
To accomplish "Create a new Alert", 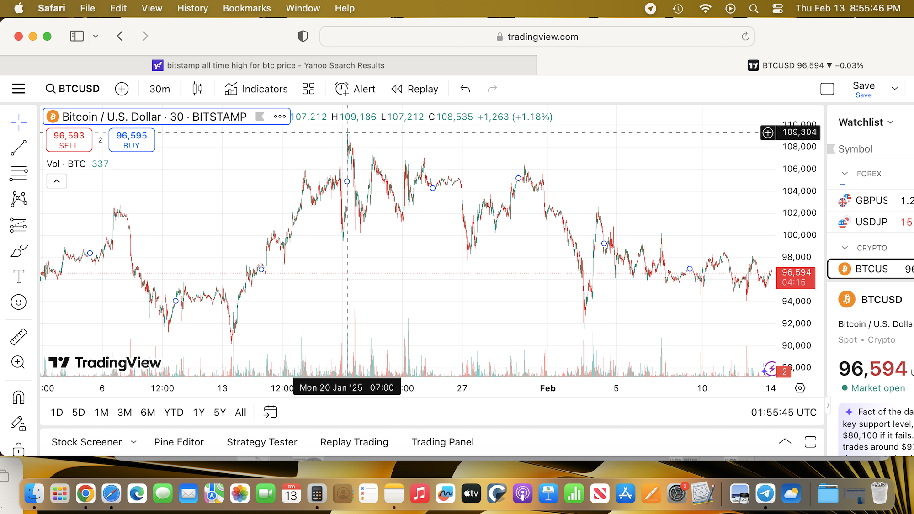I will (x=355, y=89).
